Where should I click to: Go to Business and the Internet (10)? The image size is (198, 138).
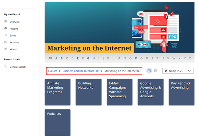(x=81, y=71)
